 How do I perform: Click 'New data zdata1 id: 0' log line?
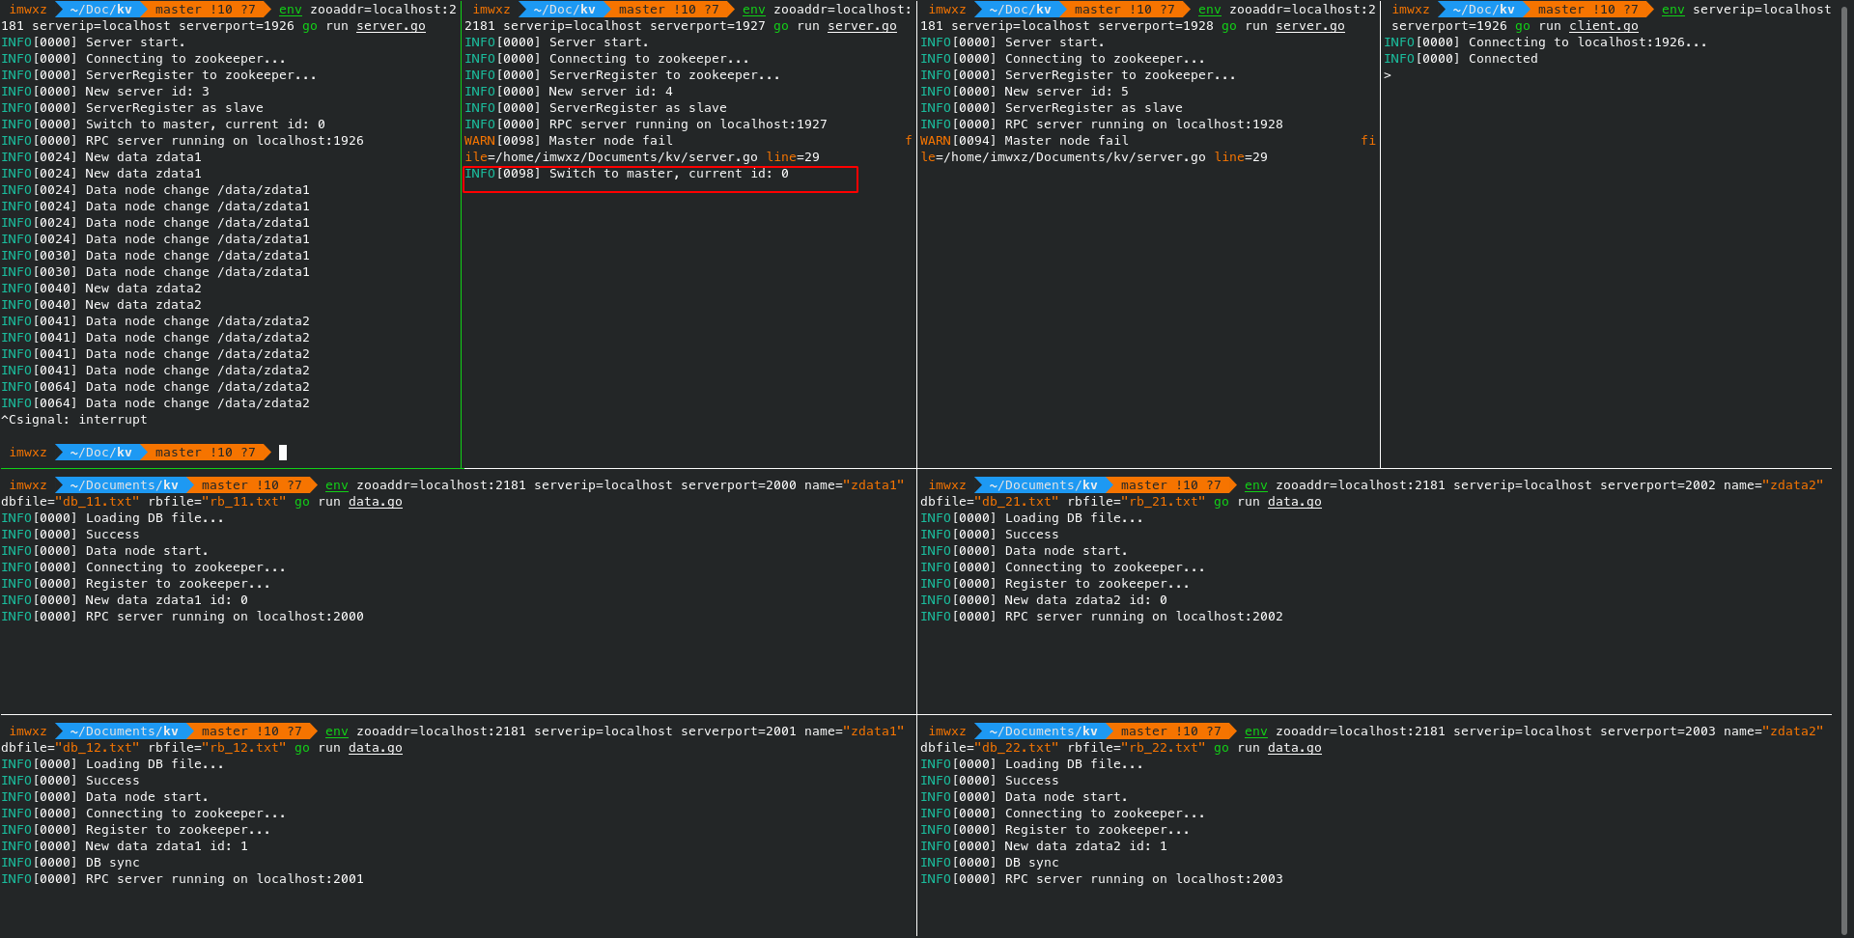(x=125, y=600)
